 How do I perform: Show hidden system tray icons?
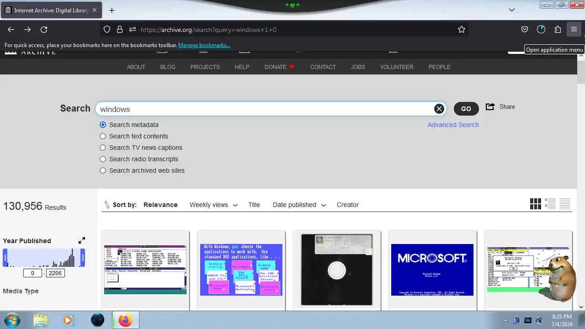tap(505, 320)
